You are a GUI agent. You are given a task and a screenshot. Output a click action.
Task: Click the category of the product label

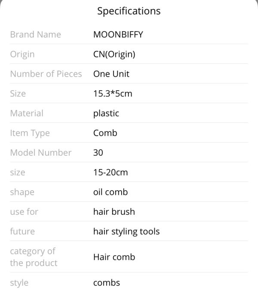point(34,257)
